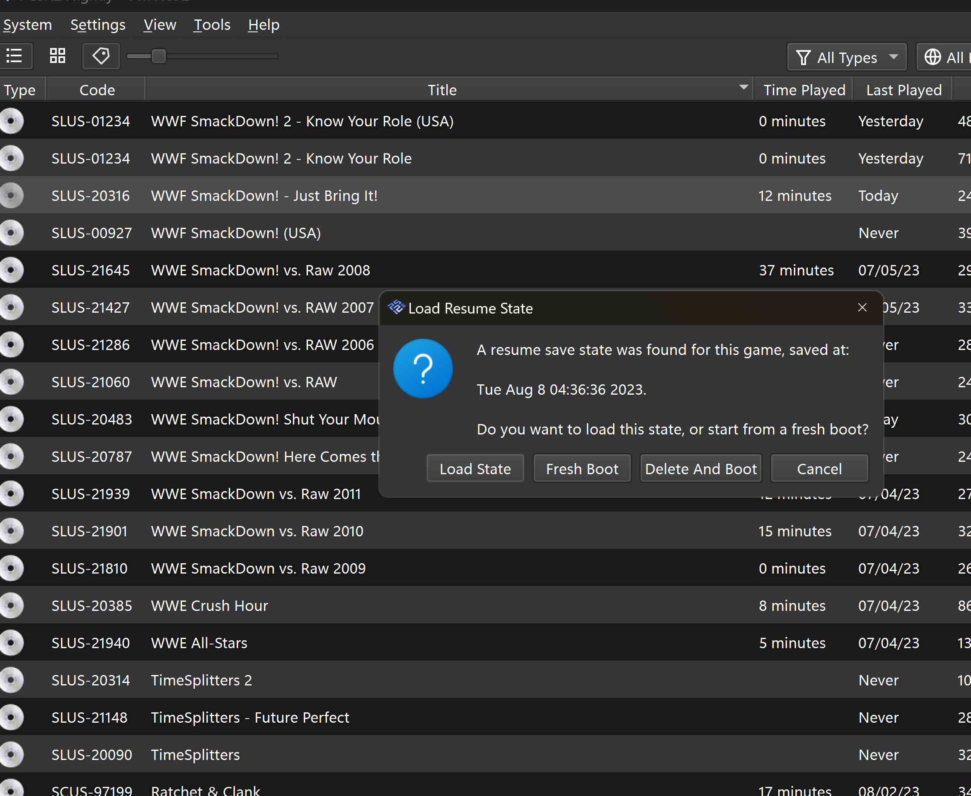Toggle the show titles tag icon
The image size is (971, 796).
101,56
